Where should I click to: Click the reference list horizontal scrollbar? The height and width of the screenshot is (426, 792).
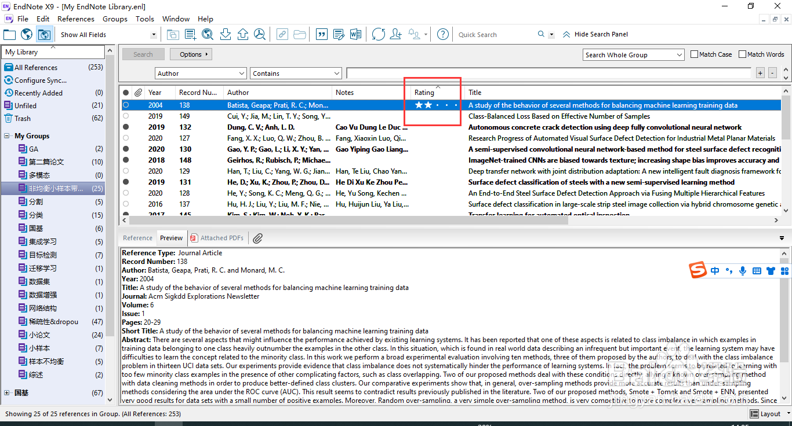click(348, 221)
